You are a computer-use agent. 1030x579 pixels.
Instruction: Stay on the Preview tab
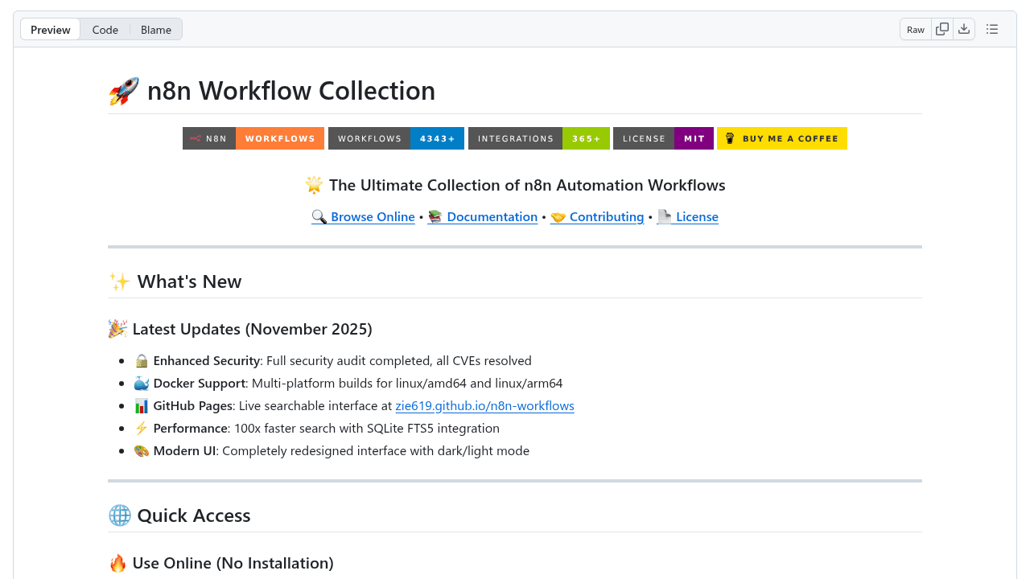coord(50,29)
